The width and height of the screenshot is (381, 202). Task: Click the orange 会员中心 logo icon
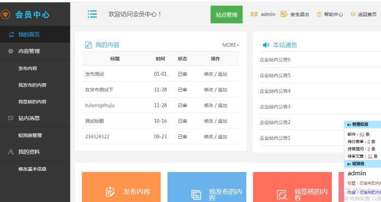(x=5, y=14)
